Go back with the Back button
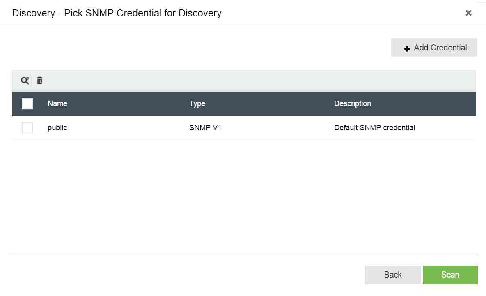 [392, 275]
